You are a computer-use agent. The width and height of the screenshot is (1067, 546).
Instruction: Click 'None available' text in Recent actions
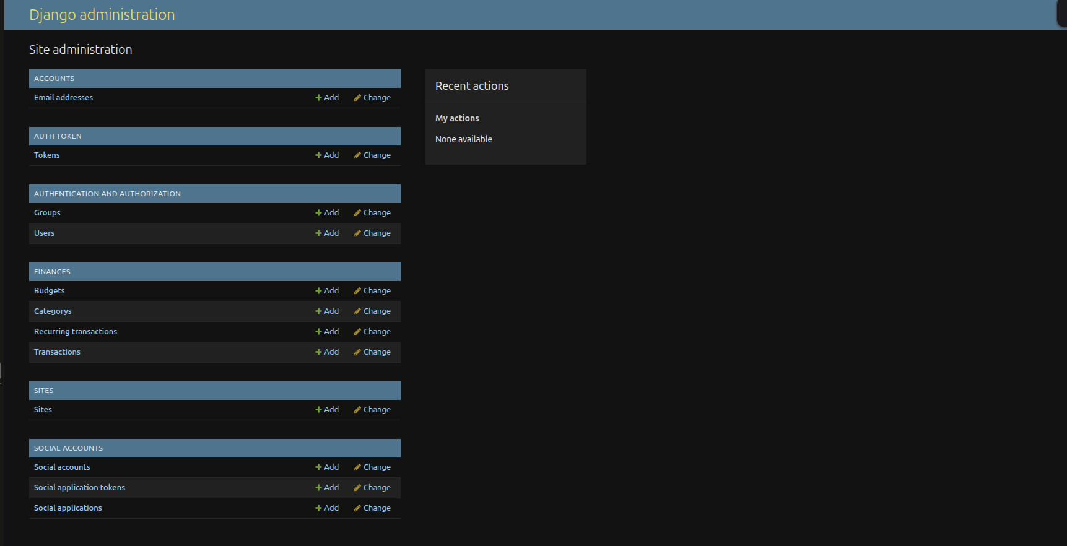pos(464,139)
